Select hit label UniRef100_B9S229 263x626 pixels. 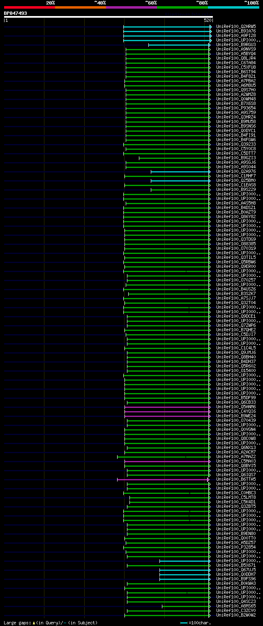[236, 189]
